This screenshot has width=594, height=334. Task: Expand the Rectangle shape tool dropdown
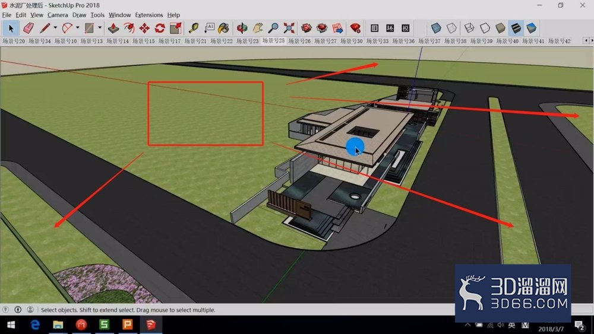point(100,28)
